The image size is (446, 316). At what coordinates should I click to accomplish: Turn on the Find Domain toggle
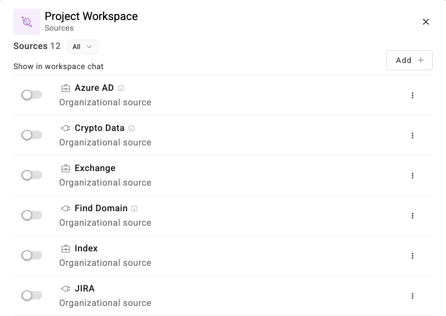tap(31, 215)
